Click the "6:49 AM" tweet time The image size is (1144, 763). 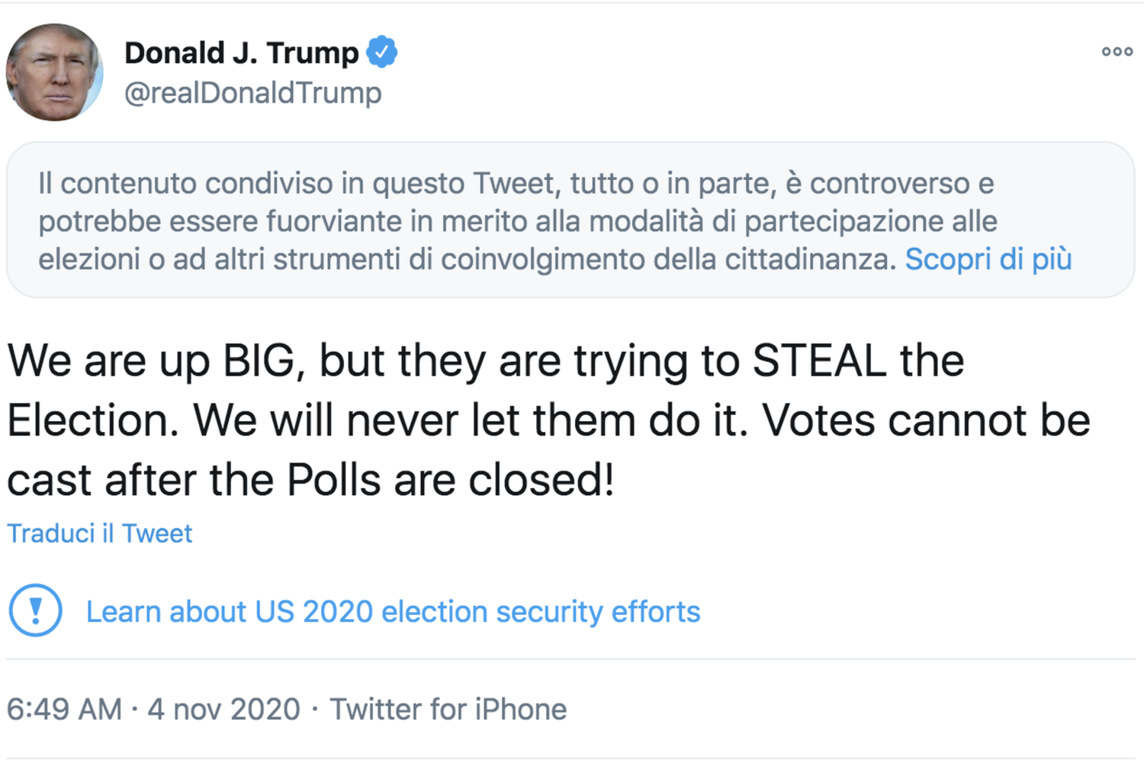[x=64, y=710]
